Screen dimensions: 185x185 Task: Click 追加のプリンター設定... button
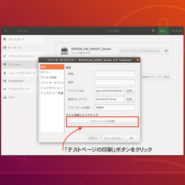(157, 77)
